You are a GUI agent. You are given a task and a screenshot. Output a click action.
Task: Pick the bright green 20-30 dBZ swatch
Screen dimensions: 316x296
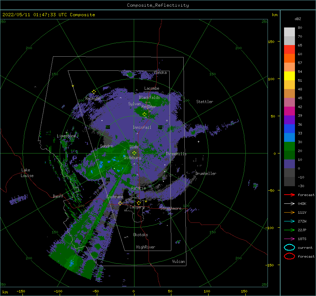289,146
